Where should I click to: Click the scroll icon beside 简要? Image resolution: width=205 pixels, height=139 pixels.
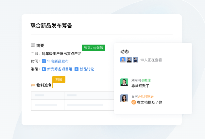33,45
